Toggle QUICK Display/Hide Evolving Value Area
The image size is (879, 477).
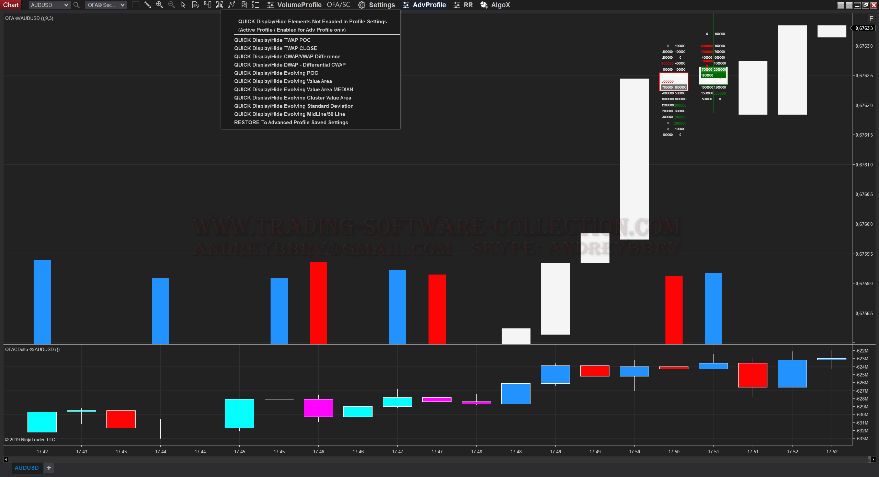pos(283,81)
